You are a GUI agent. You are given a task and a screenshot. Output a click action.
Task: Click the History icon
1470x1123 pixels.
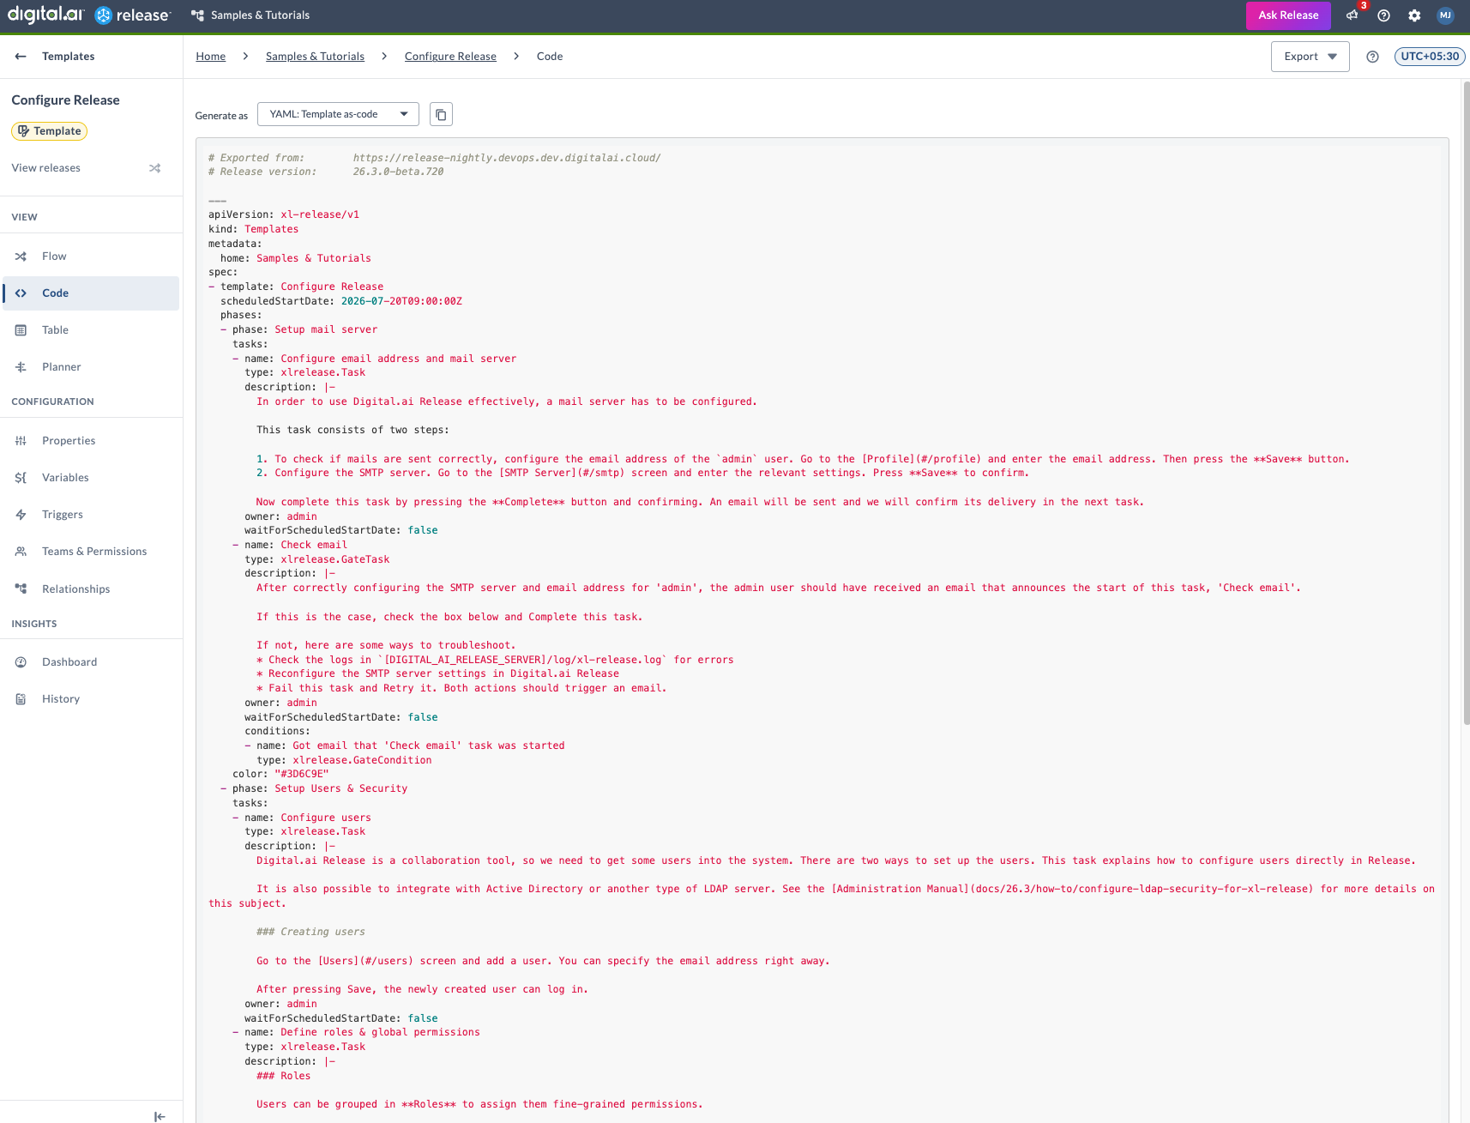pyautogui.click(x=21, y=699)
